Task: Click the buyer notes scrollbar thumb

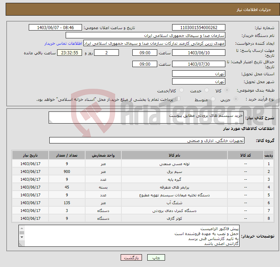Action: pos(22,233)
